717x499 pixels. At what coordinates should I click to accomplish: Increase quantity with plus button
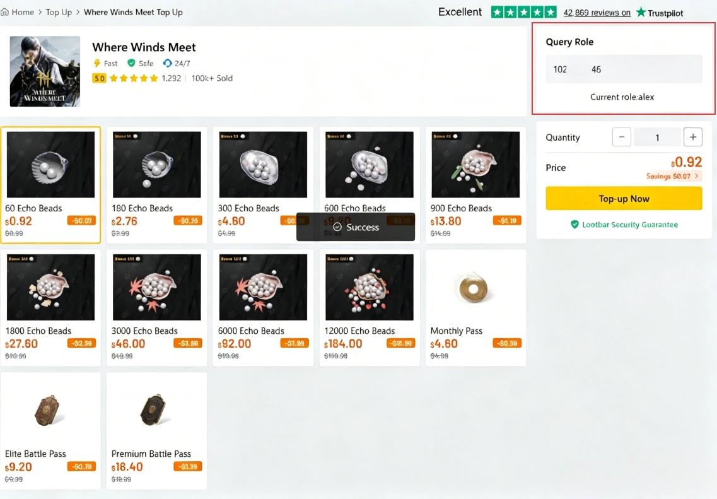(692, 137)
